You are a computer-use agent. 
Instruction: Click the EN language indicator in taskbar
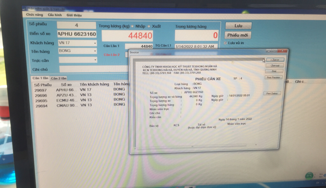click(x=317, y=184)
